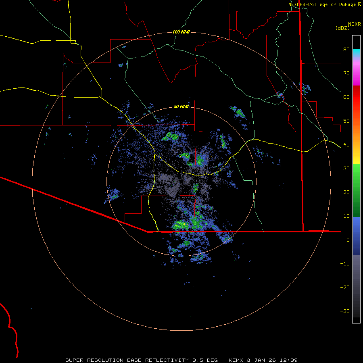The width and height of the screenshot is (363, 363).
Task: Pick the green segment of the color bar
Action: tap(356, 190)
